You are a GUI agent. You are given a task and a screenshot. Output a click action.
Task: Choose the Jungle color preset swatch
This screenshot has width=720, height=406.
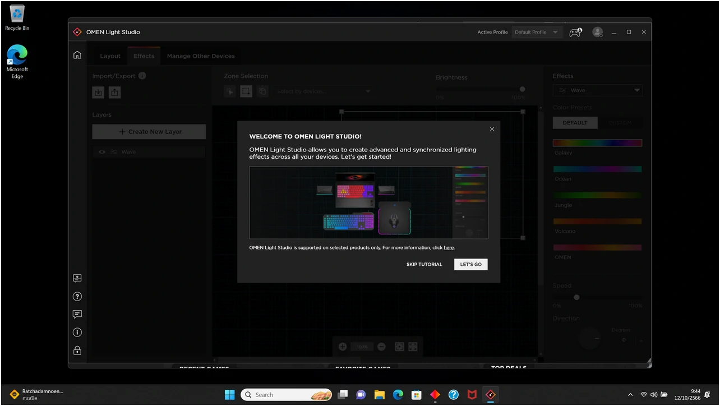pyautogui.click(x=598, y=195)
